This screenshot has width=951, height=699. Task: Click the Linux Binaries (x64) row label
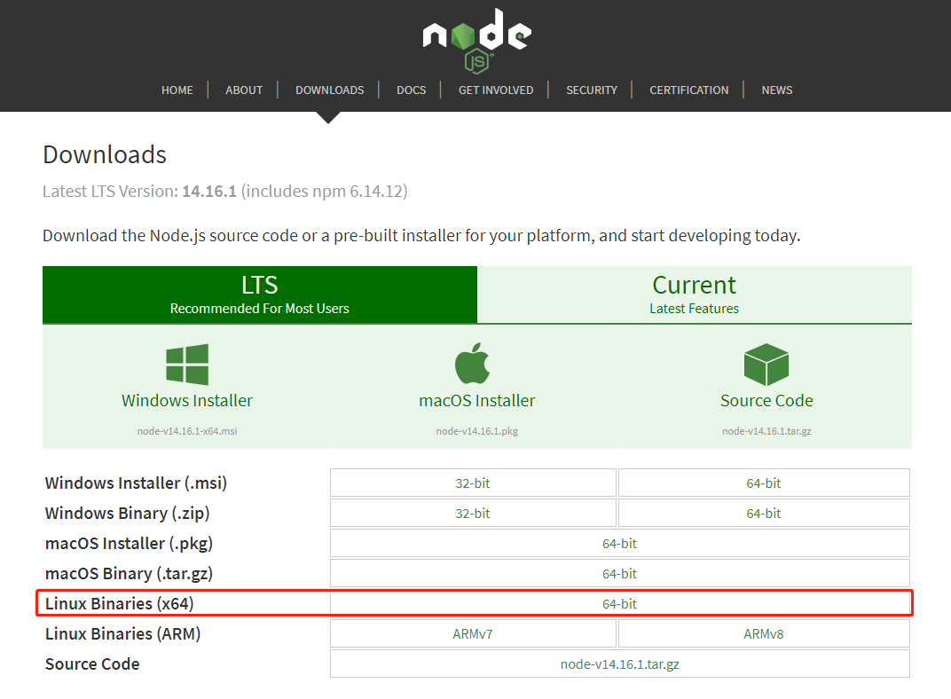pos(120,604)
